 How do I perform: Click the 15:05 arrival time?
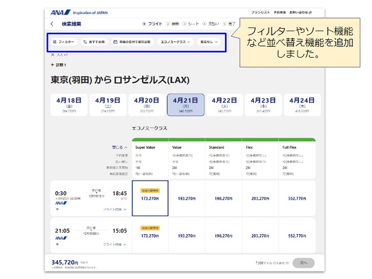pos(119,231)
